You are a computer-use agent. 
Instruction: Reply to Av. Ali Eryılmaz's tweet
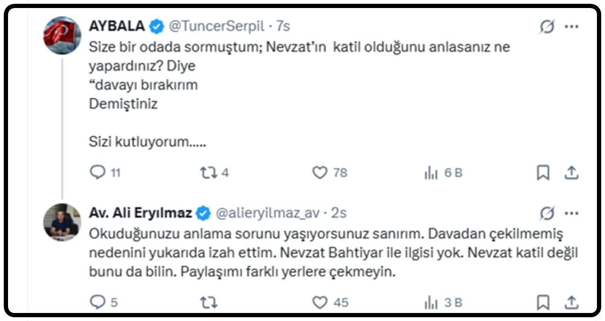[x=98, y=302]
